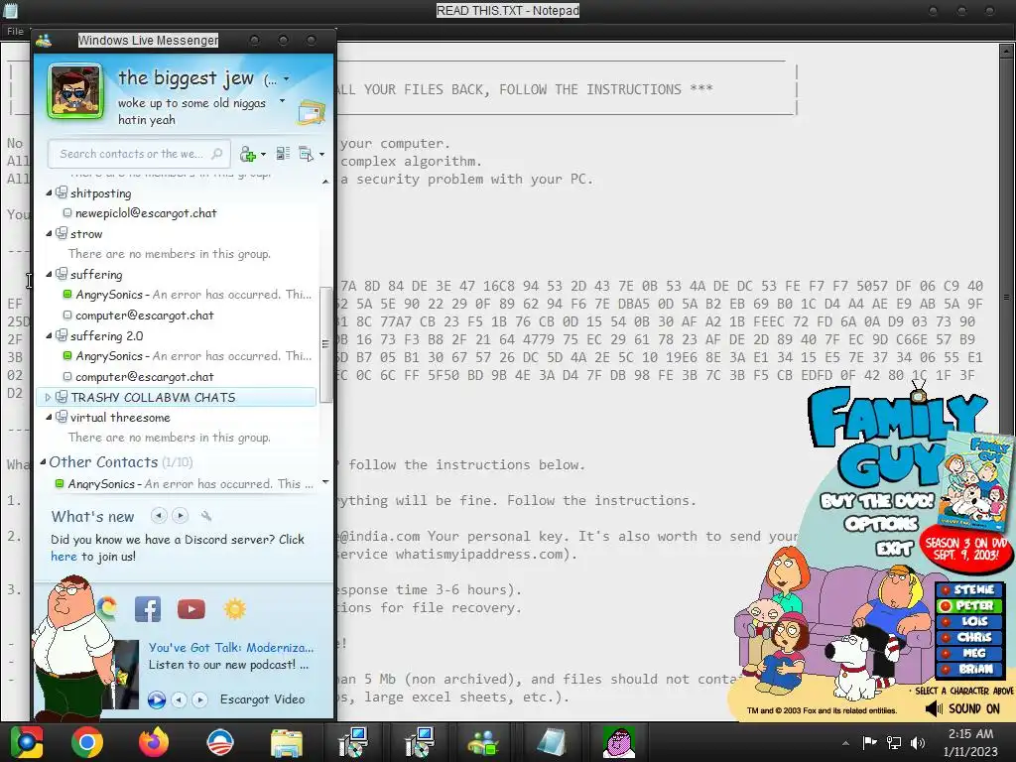Viewport: 1016px width, 762px height.
Task: Click the change contact list layout icon
Action: (283, 154)
